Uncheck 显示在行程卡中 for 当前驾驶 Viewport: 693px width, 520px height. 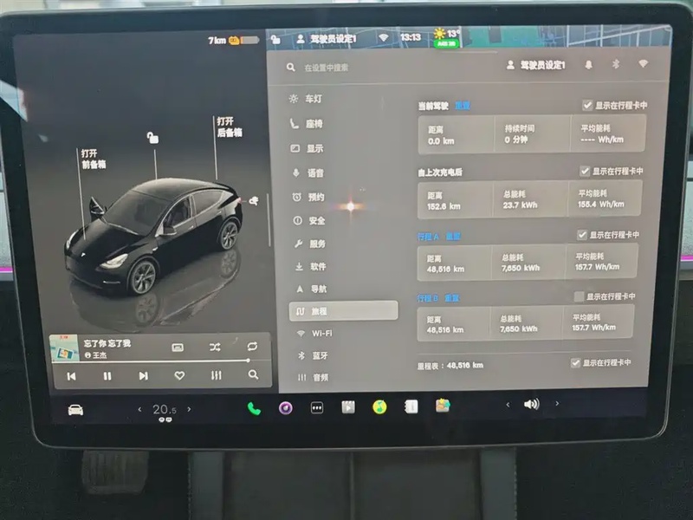(587, 105)
